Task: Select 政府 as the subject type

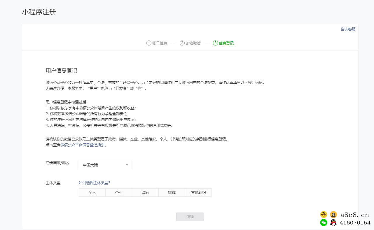Action: [x=145, y=192]
